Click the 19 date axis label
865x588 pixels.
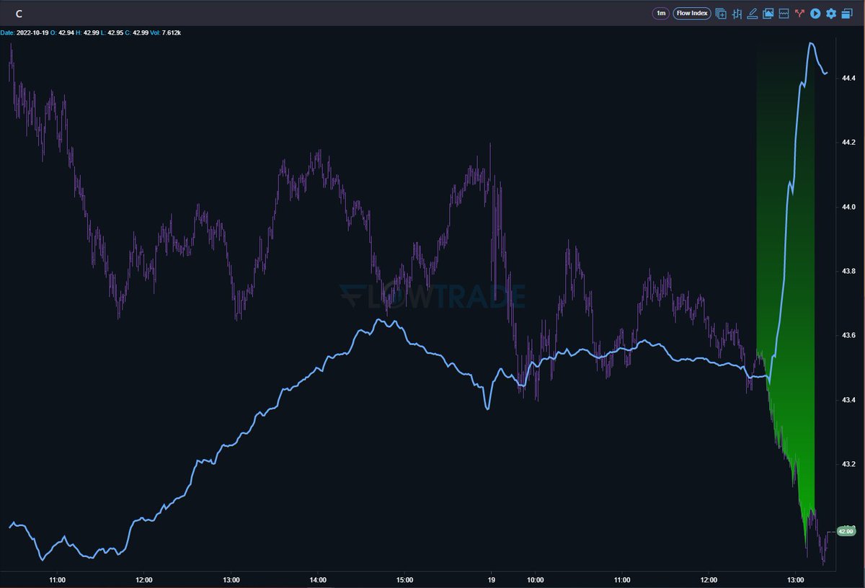pos(492,579)
